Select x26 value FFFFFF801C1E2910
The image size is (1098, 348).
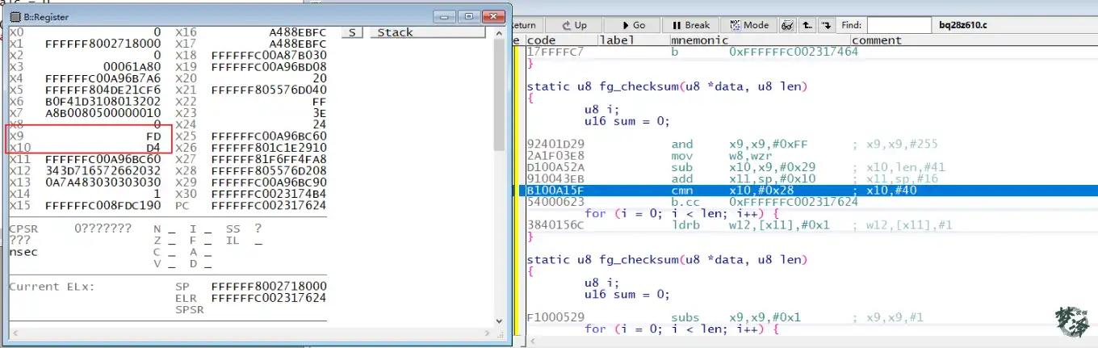[269, 148]
